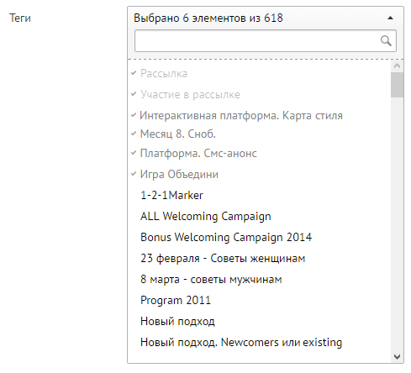Select 8 марта - советы мужчинам
The width and height of the screenshot is (411, 373).
[211, 279]
